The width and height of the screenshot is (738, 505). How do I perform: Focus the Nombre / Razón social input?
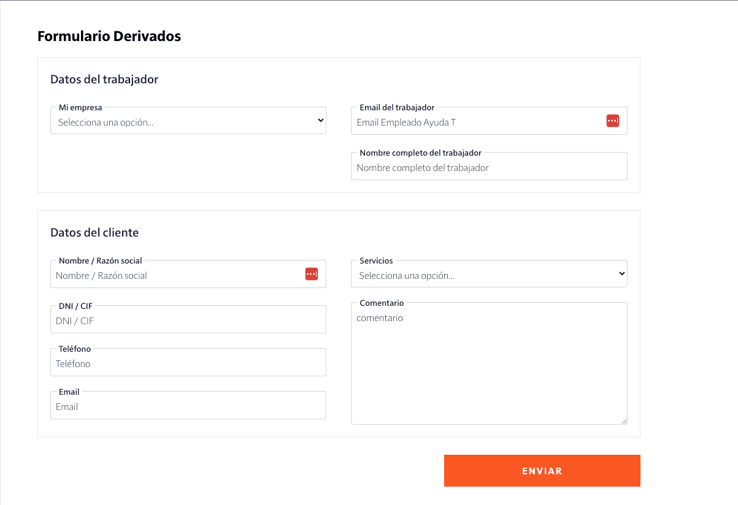(178, 274)
